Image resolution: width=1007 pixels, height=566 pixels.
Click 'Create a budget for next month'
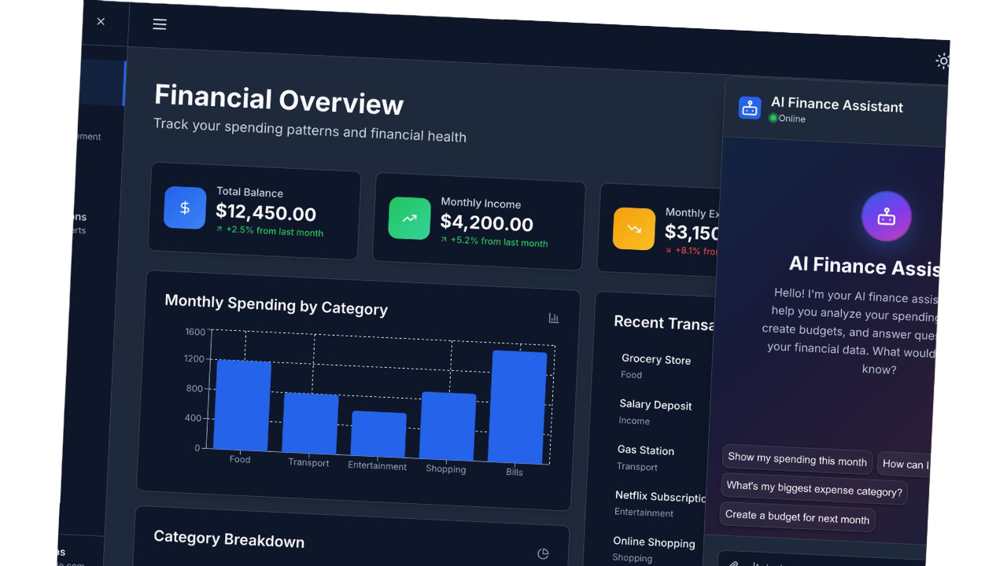tap(796, 519)
